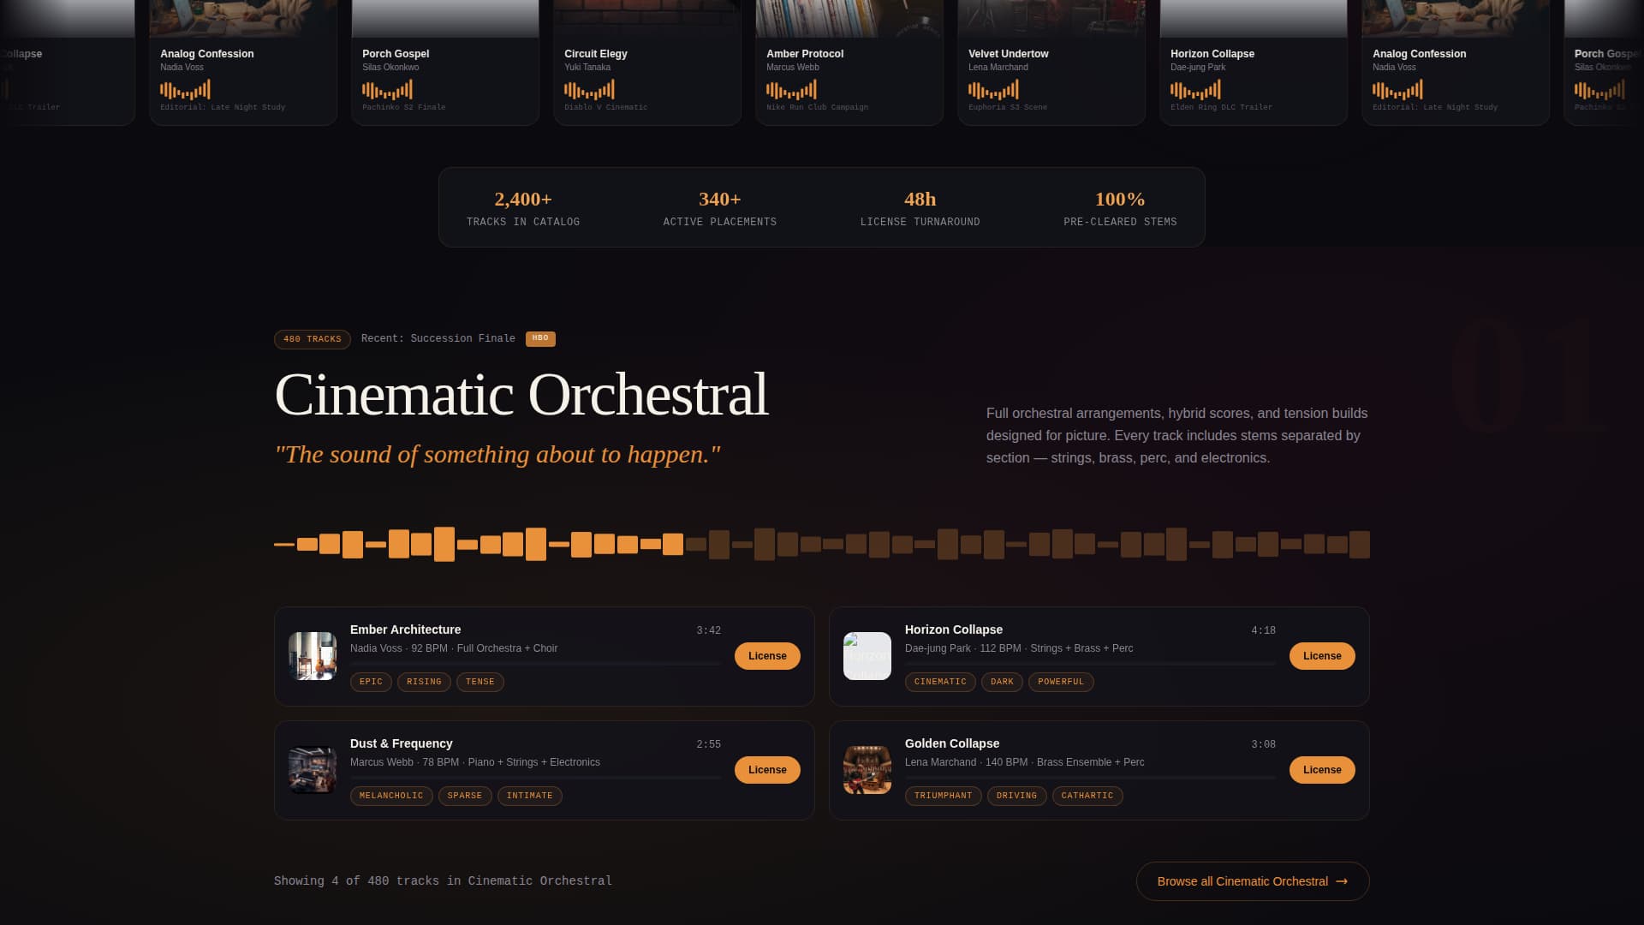Toggle the TRIUMPHANT tag on Golden Collapse
Screen dimensions: 1644x925
943,796
